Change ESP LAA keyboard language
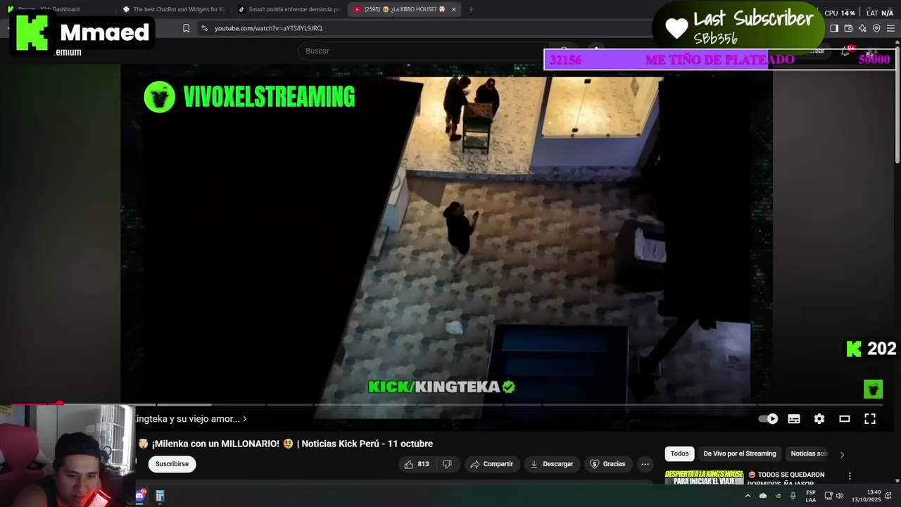The width and height of the screenshot is (901, 507). tap(811, 496)
